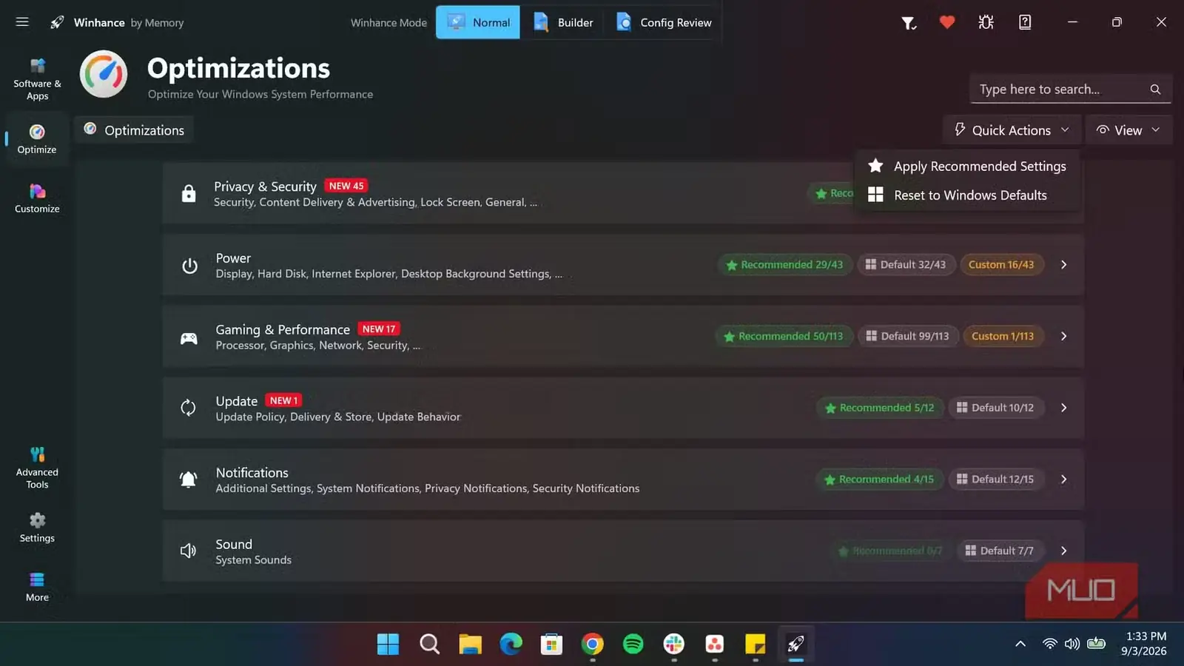
Task: Click the Power row's Default 32/43 badge
Action: [x=906, y=265]
